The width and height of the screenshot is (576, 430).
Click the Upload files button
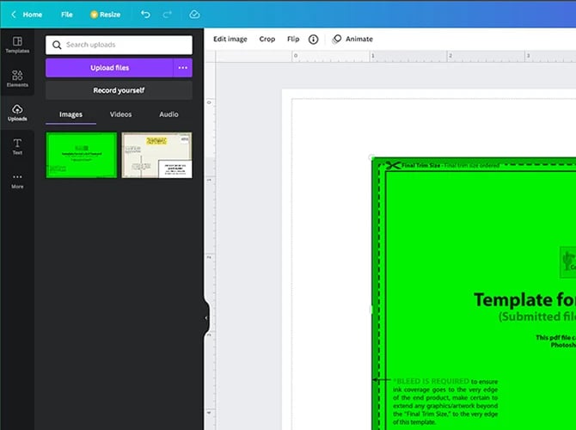pos(109,68)
